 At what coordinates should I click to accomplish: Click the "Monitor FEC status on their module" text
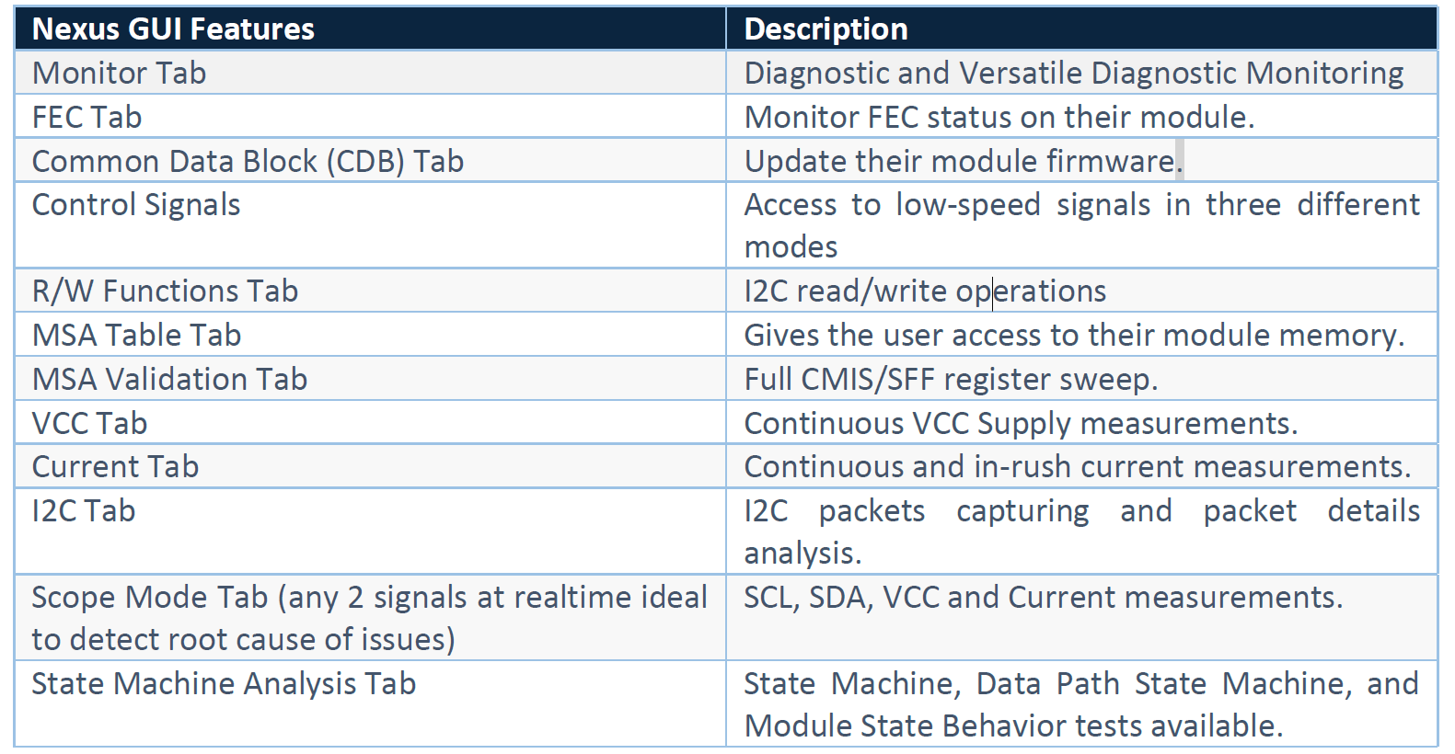[x=999, y=118]
